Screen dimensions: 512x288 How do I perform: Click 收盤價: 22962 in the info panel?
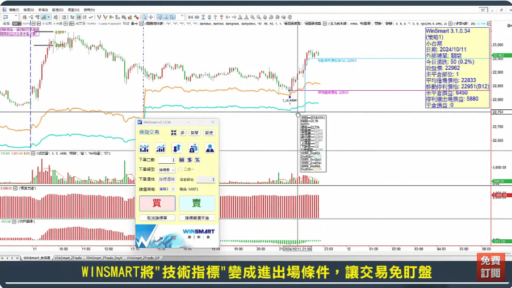443,68
